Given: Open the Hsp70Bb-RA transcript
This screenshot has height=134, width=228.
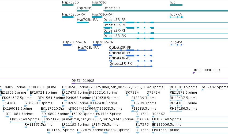Looking at the screenshot, I should pos(83,22).
